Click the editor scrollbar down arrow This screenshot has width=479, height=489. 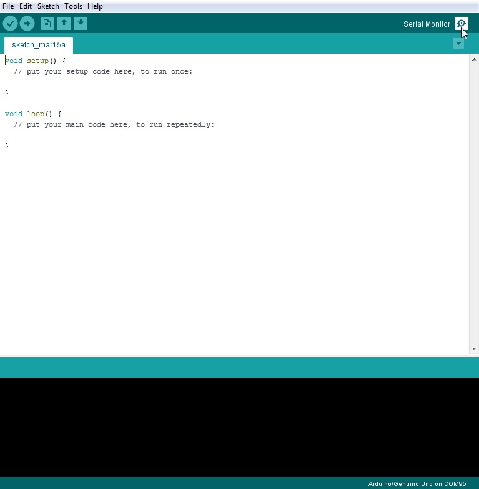(x=473, y=348)
